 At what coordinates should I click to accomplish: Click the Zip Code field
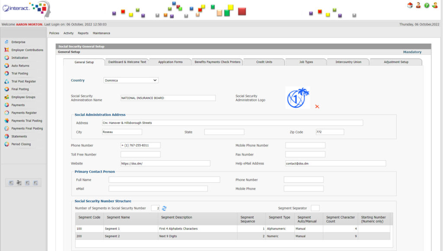pos(330,132)
